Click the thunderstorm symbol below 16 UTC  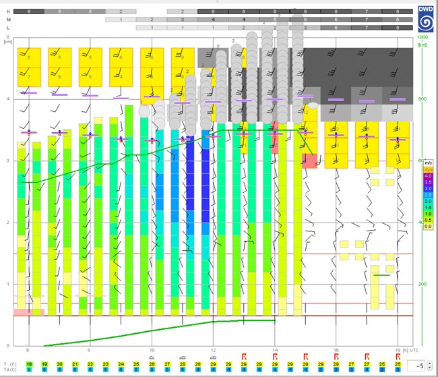tap(336, 357)
